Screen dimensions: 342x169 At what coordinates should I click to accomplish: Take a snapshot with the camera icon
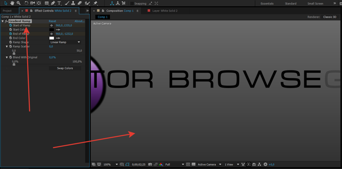(150, 164)
